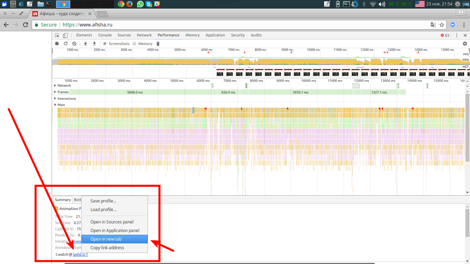The image size is (470, 264).
Task: Click the Chrome profile avatar button
Action: 461,13
